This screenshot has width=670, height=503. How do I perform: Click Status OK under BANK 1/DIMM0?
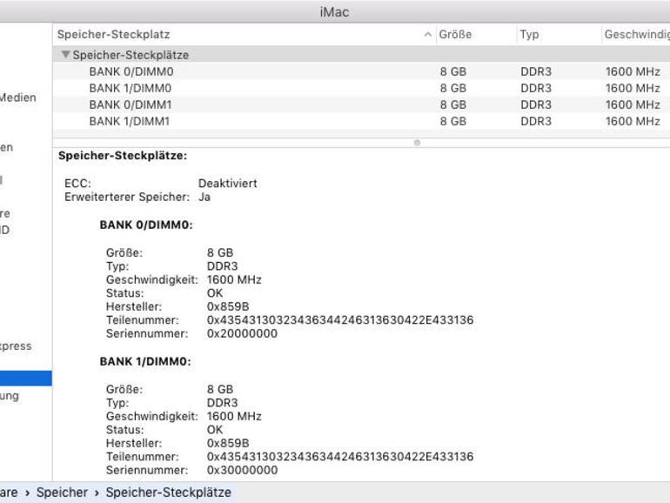215,430
